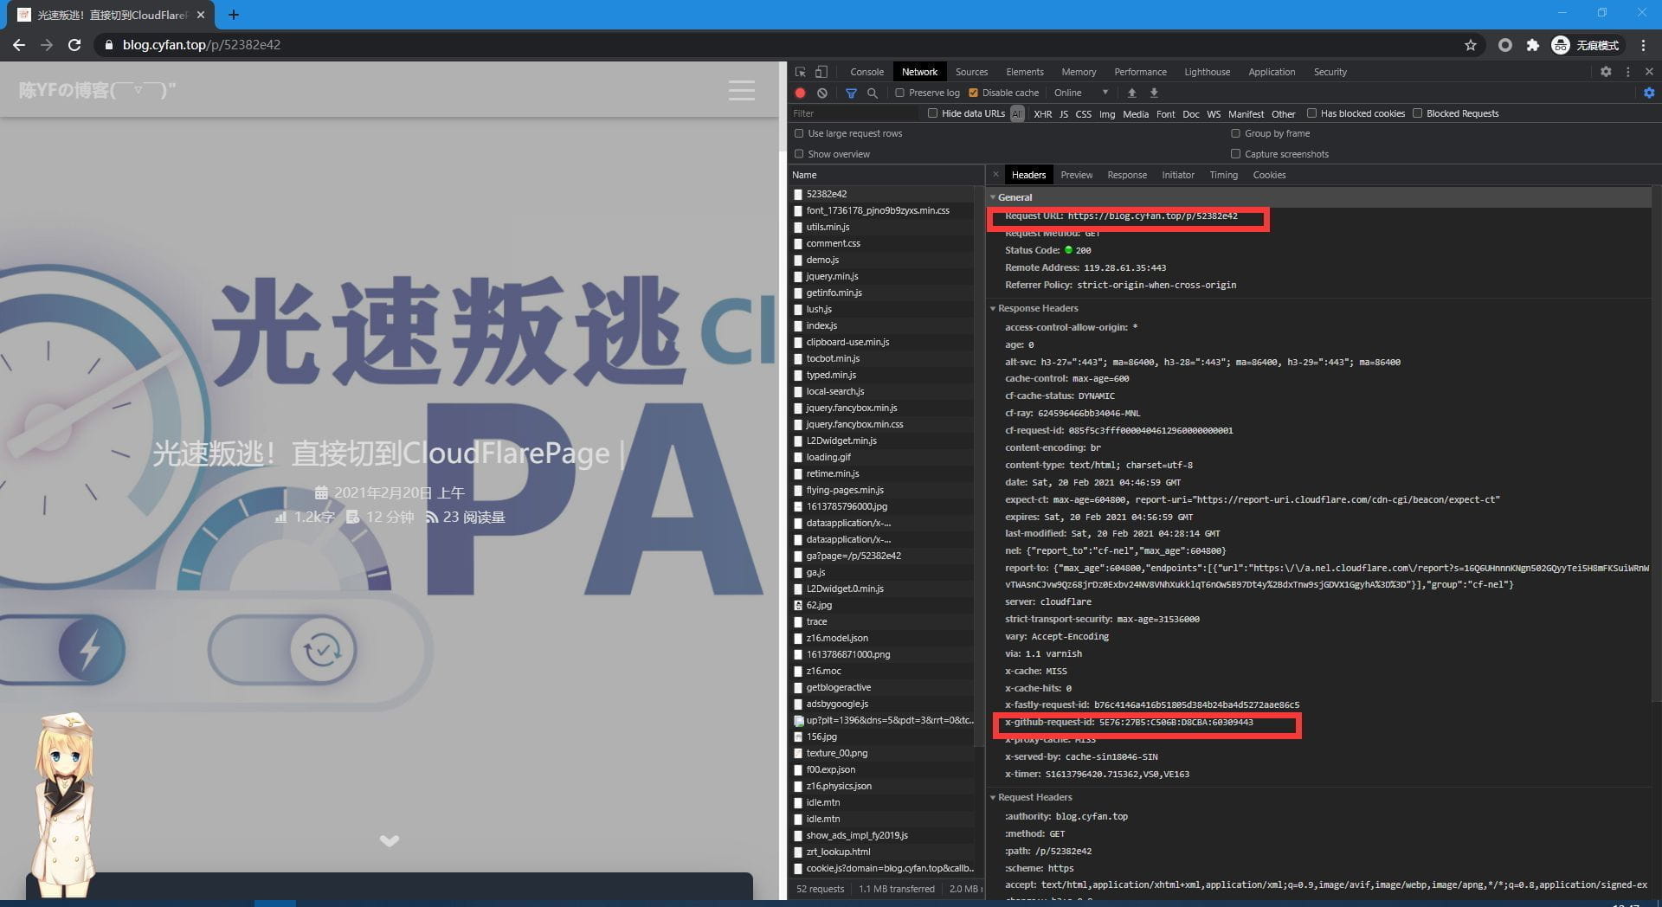Open the Online throttling dropdown
The image size is (1662, 907).
(x=1080, y=93)
